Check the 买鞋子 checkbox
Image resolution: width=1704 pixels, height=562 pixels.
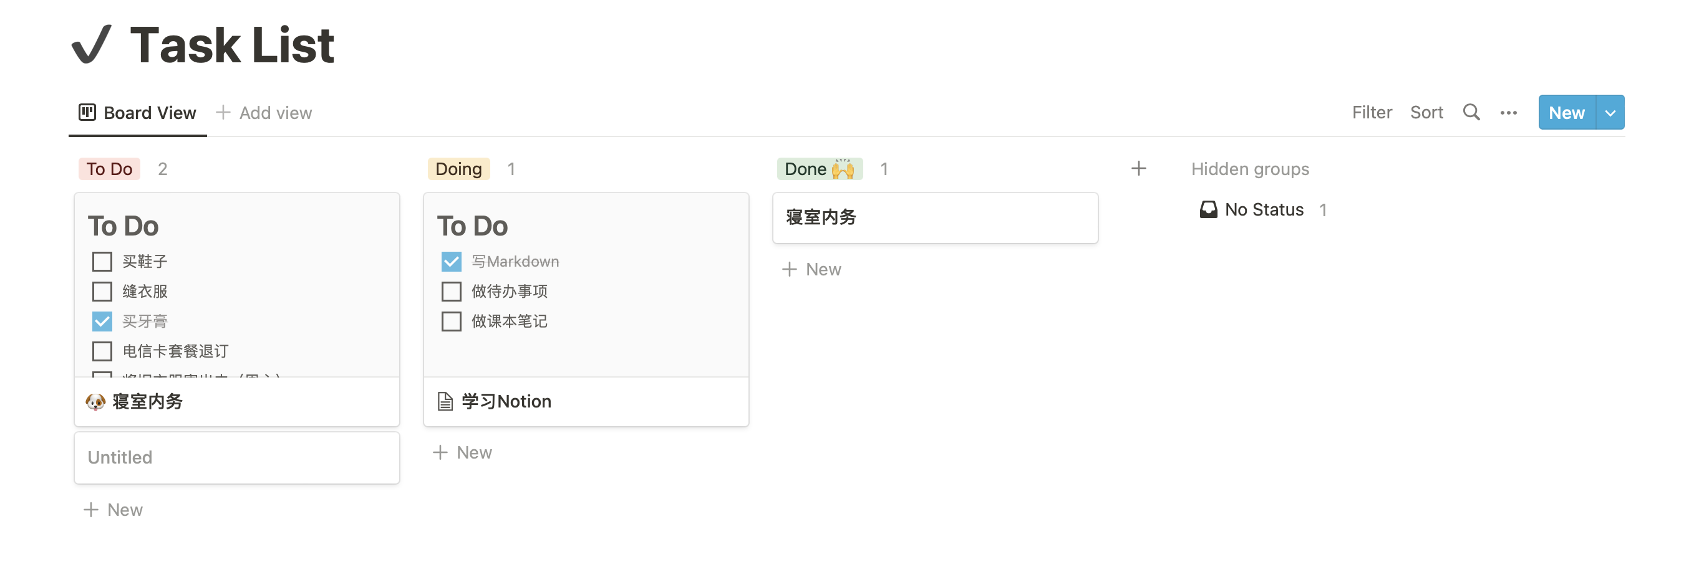click(102, 261)
